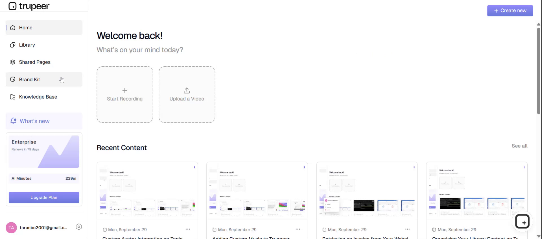Click the Upgrade Plan button

(x=44, y=197)
